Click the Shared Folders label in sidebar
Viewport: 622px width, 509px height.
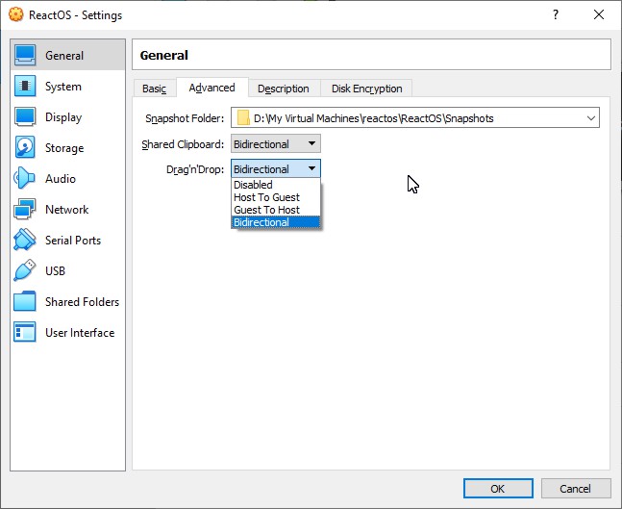coord(82,302)
